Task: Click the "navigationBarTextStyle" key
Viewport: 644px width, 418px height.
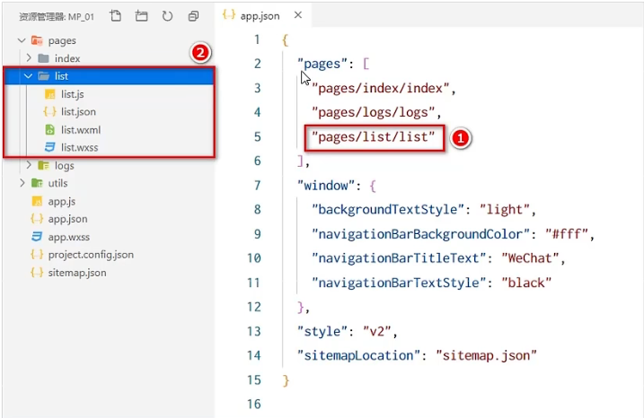Action: 399,283
